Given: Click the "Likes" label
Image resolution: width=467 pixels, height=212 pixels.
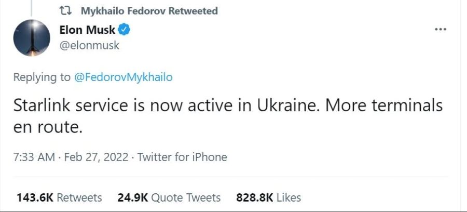Looking at the screenshot, I should (289, 197).
